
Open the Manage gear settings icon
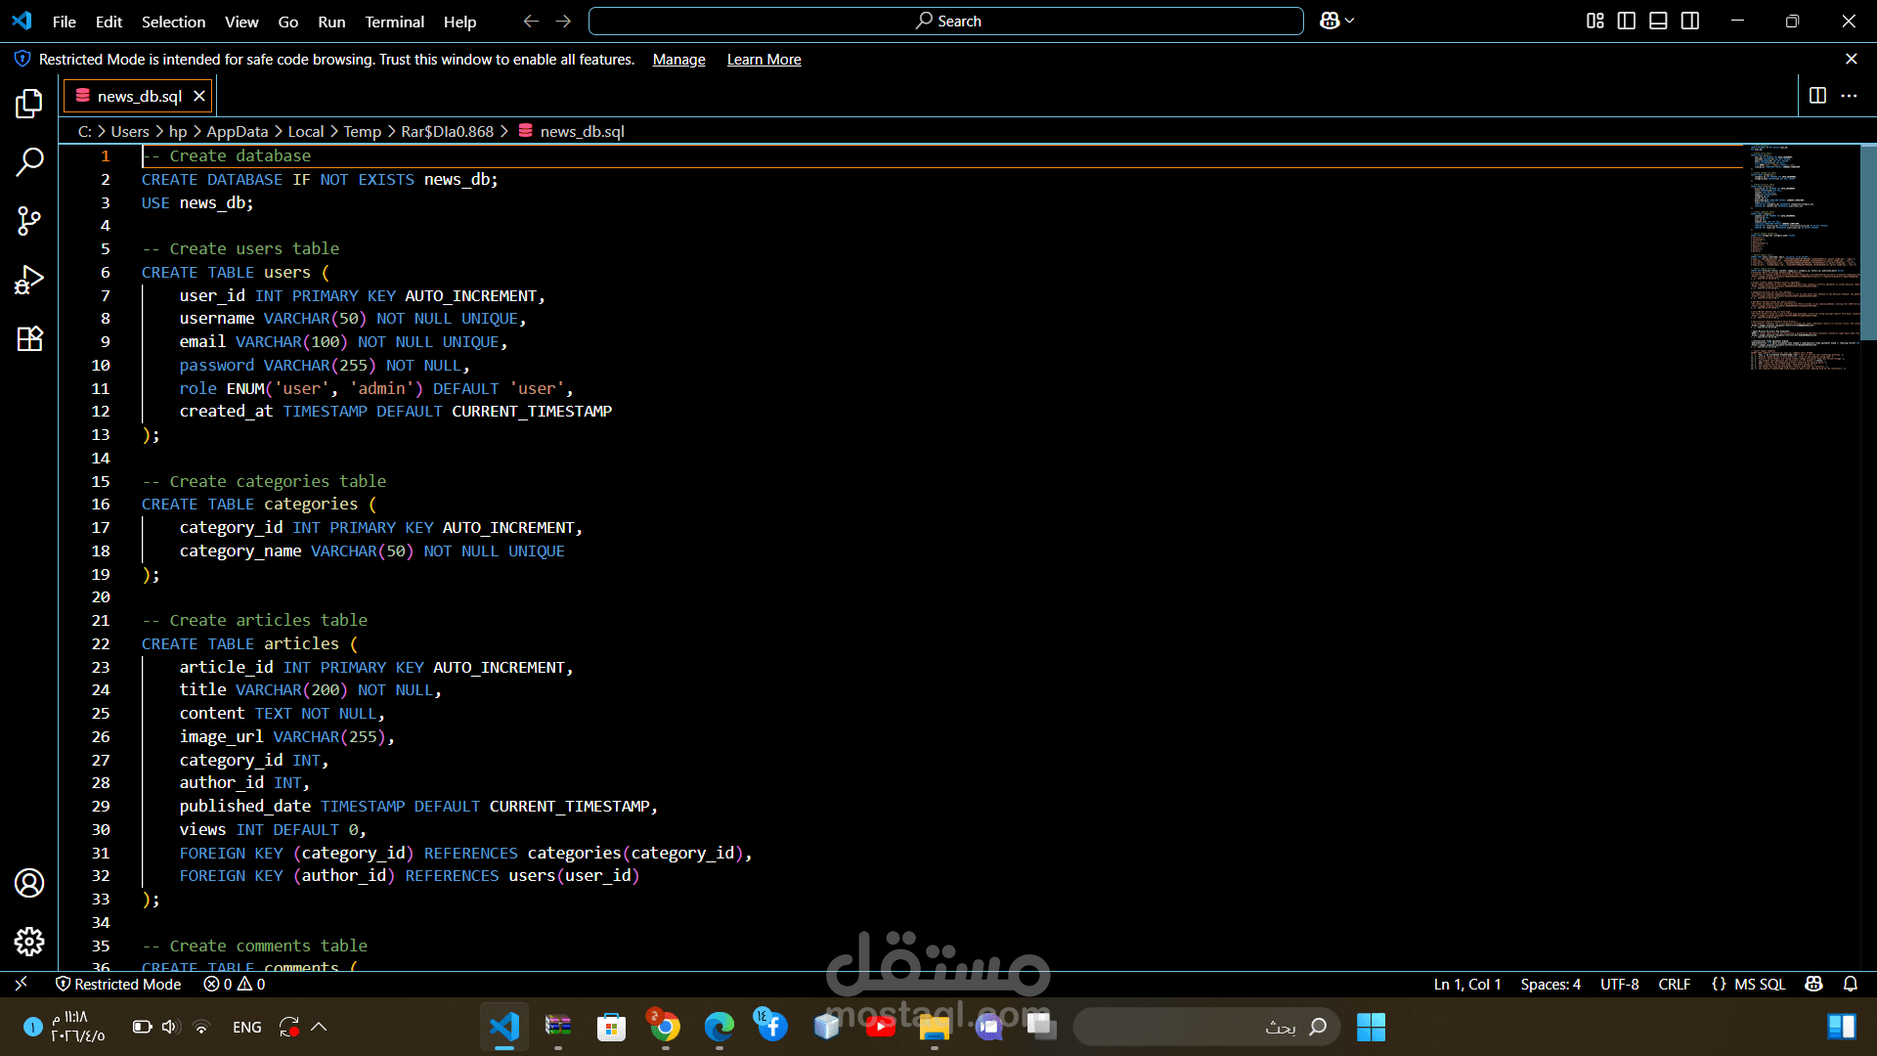click(29, 942)
